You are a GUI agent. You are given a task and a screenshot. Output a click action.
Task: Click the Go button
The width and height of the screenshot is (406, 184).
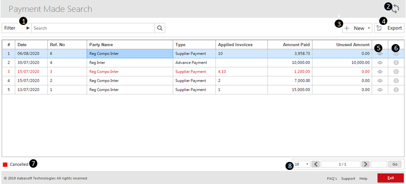tap(395, 164)
